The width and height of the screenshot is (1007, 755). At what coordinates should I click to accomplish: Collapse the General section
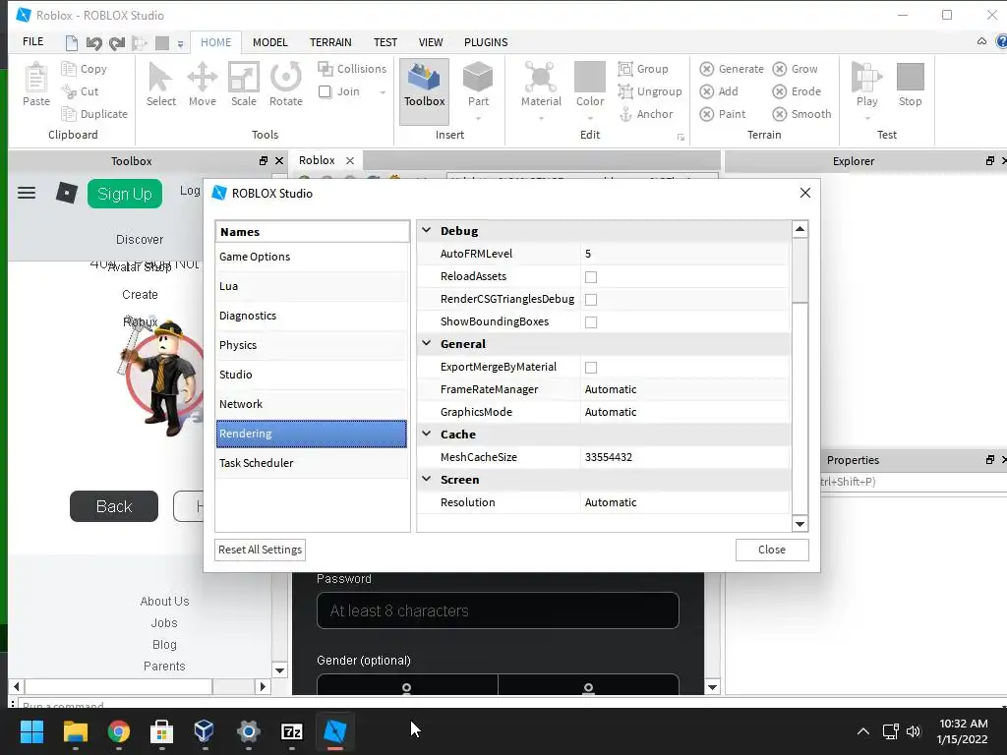tap(427, 343)
